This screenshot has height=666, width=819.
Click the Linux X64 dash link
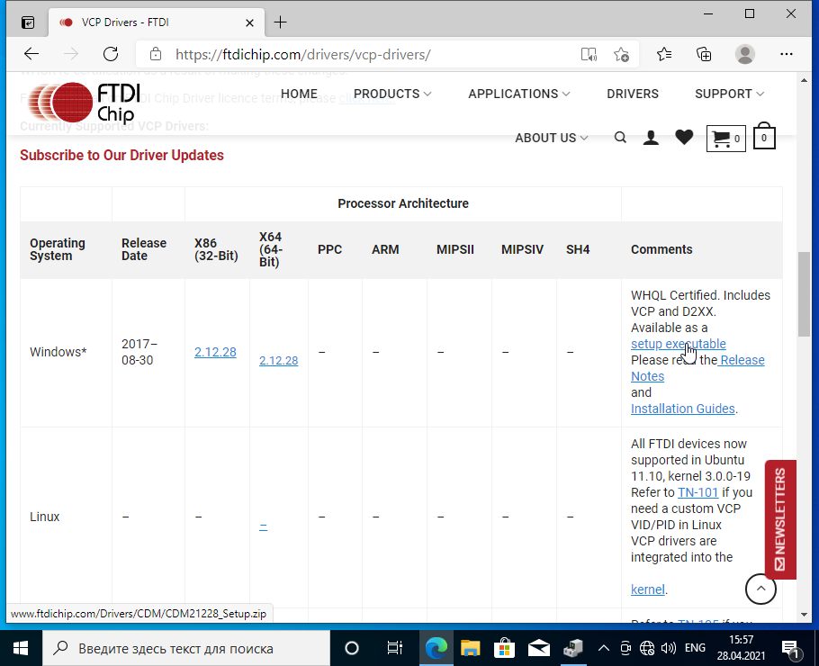[263, 526]
